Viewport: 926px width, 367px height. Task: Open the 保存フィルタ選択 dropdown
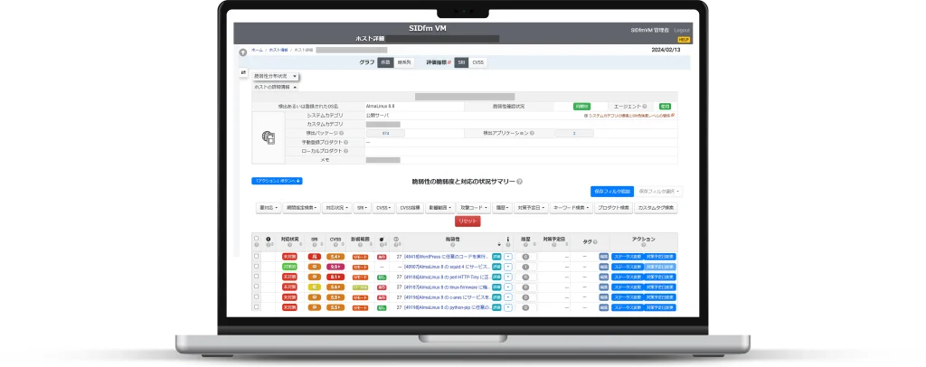coord(660,192)
